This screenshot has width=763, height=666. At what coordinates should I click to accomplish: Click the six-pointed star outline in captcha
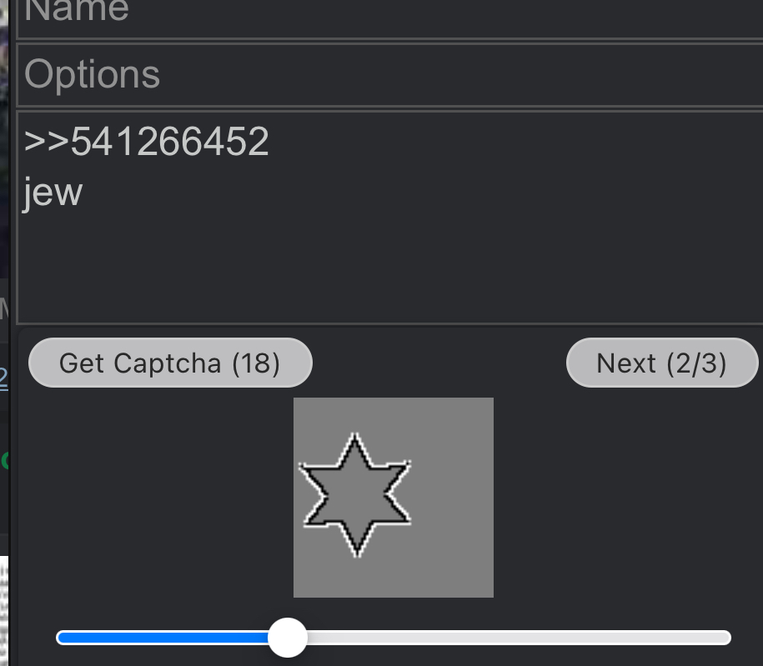[356, 494]
